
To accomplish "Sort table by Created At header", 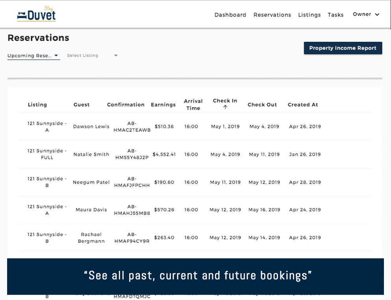I will pyautogui.click(x=302, y=105).
